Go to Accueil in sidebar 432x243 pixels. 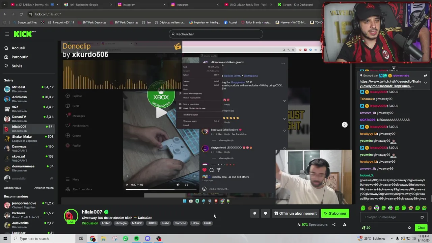tap(18, 48)
